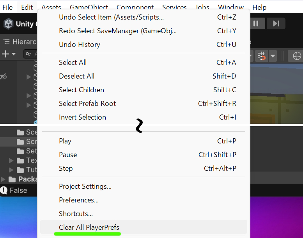Open the Hierarchy panel menu icon
The image size is (303, 238).
click(7, 42)
